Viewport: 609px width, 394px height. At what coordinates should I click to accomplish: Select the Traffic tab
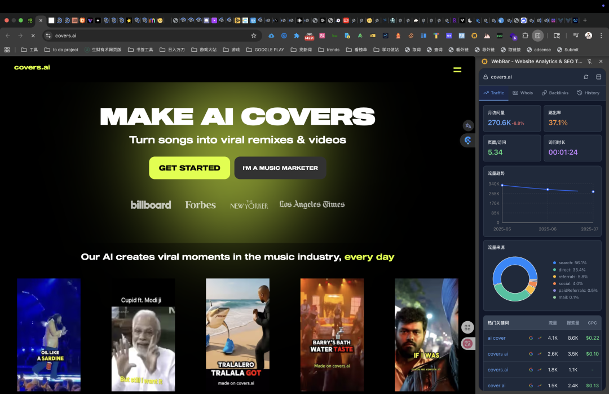(493, 93)
